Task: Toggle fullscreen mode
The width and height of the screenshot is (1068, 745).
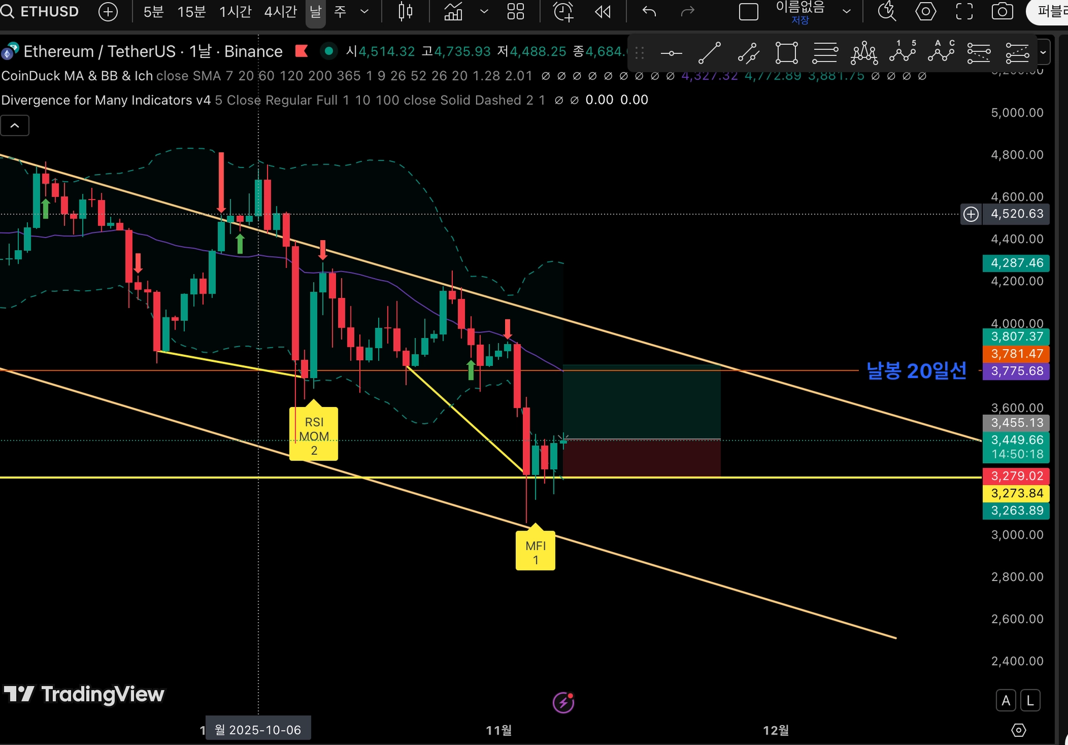Action: [x=964, y=12]
